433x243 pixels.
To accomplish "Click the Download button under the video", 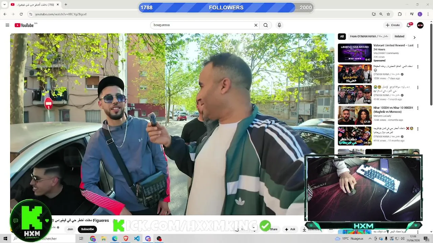I will click(x=311, y=229).
